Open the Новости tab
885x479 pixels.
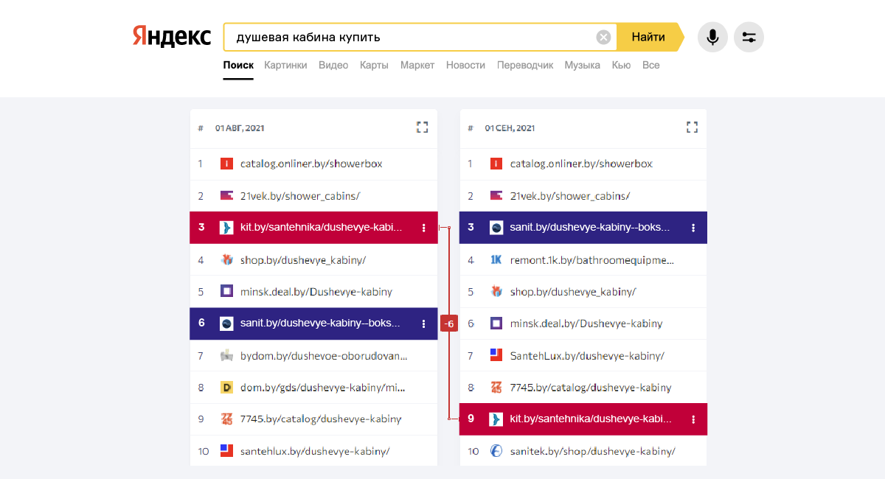click(x=465, y=65)
